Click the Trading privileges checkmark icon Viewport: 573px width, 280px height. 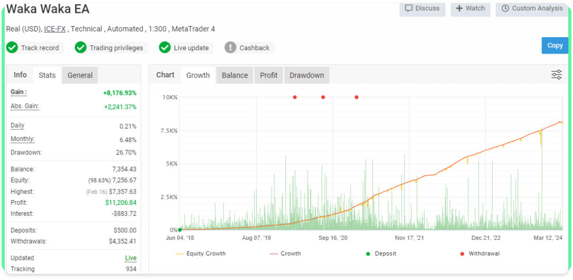tap(80, 47)
